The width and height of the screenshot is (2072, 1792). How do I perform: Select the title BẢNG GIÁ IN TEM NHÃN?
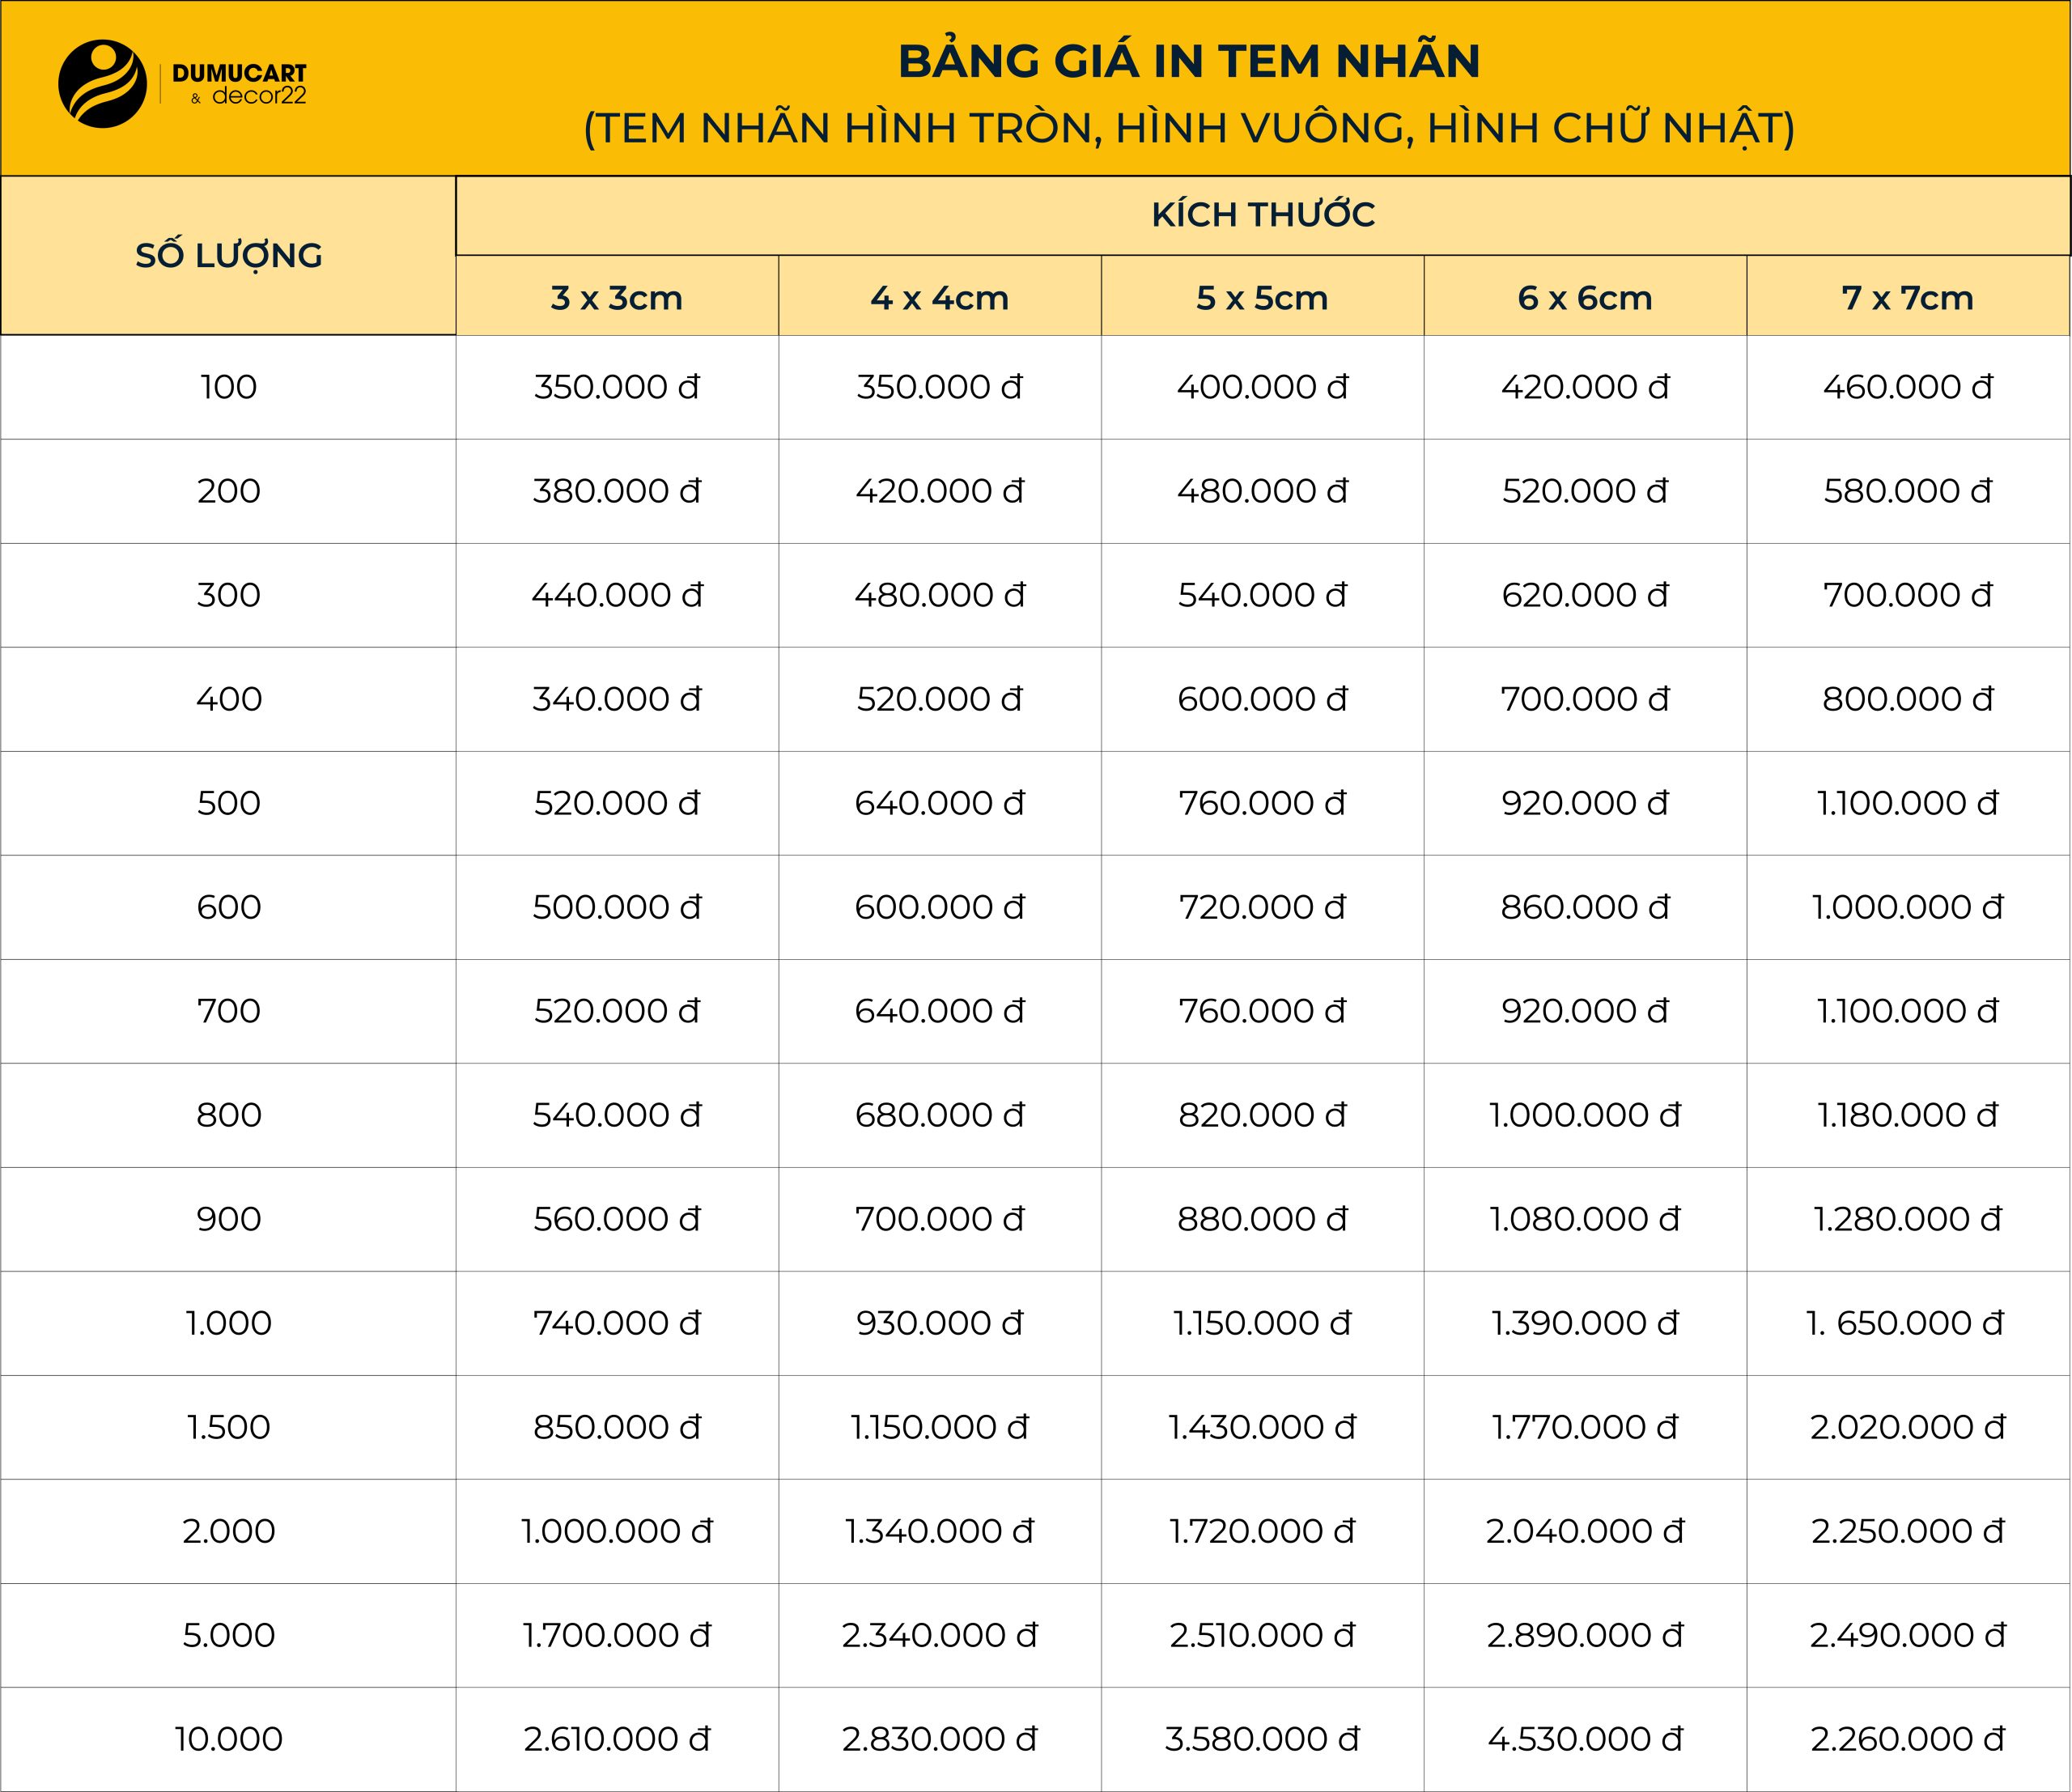tap(1189, 61)
